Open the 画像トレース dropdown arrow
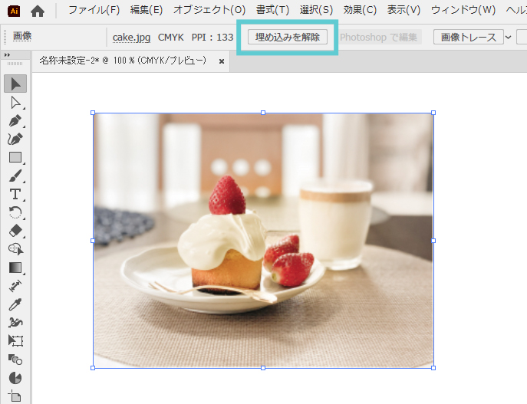 [508, 37]
